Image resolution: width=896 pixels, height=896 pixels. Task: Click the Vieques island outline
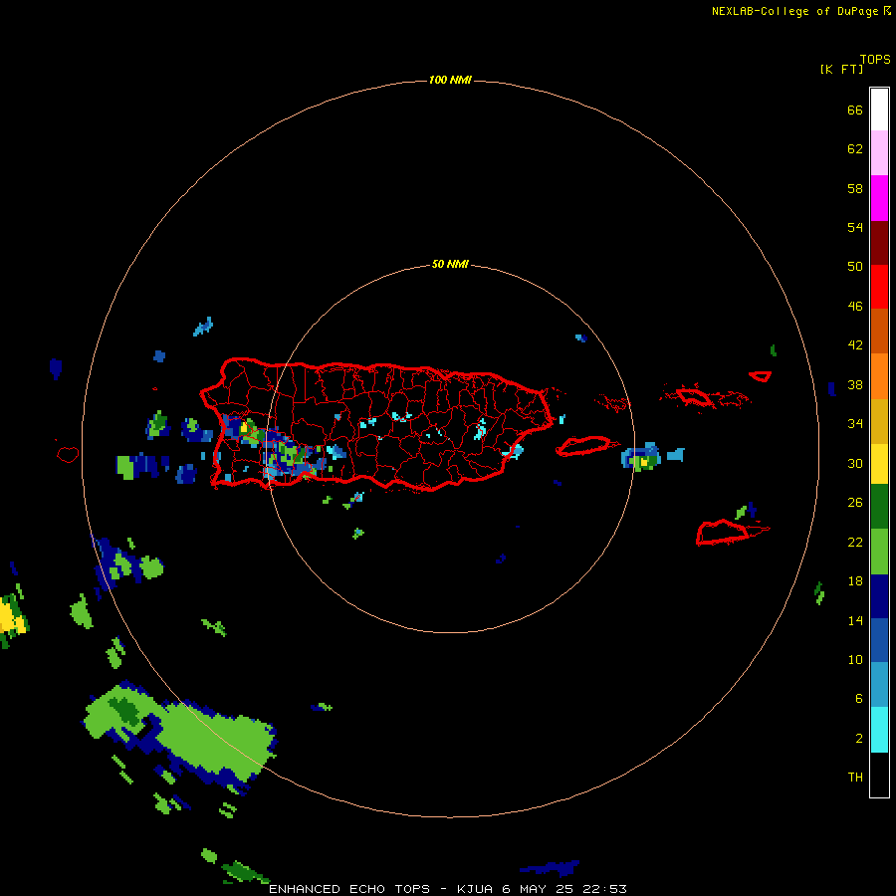[587, 445]
